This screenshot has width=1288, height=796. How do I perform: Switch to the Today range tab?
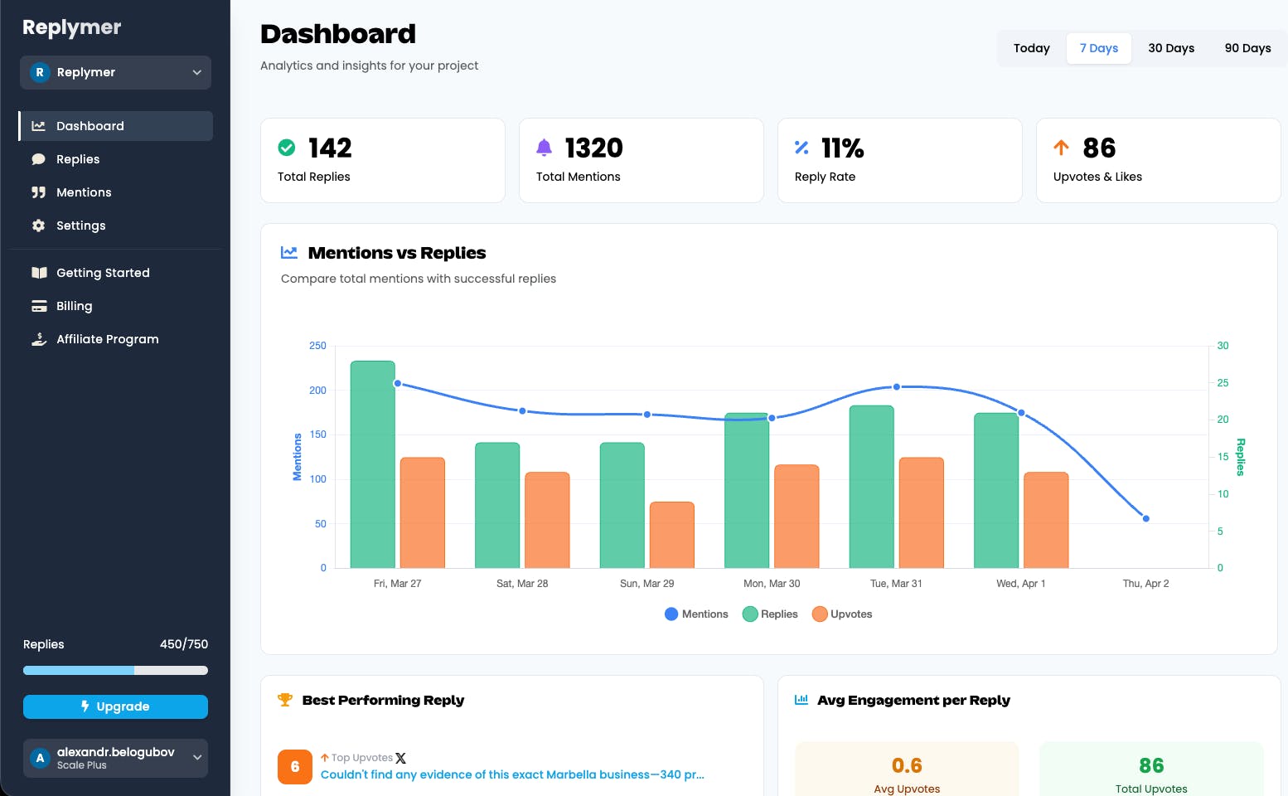click(x=1032, y=48)
